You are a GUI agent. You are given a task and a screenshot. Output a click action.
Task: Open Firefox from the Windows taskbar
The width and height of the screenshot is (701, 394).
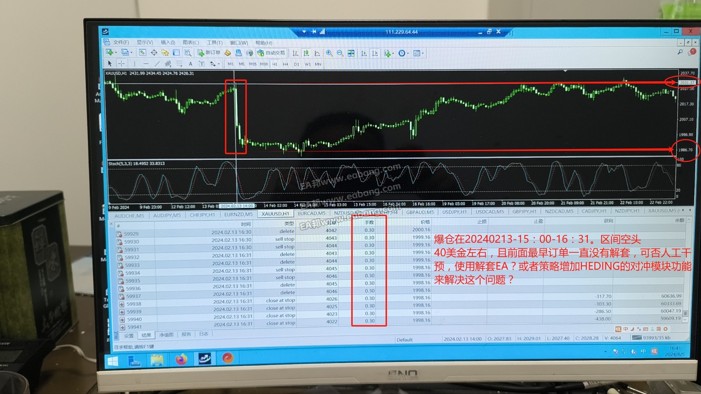coord(181,359)
